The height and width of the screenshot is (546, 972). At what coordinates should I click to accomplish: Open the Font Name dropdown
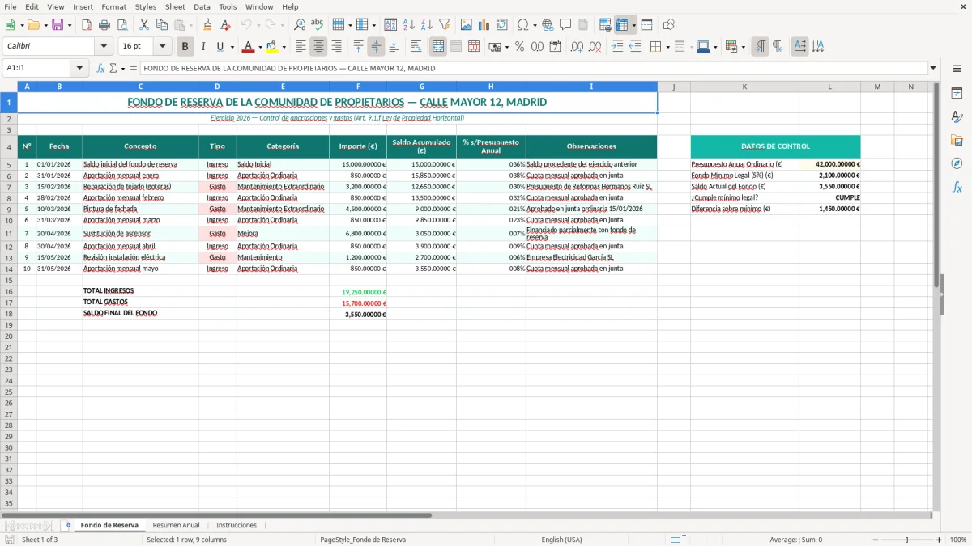[104, 47]
